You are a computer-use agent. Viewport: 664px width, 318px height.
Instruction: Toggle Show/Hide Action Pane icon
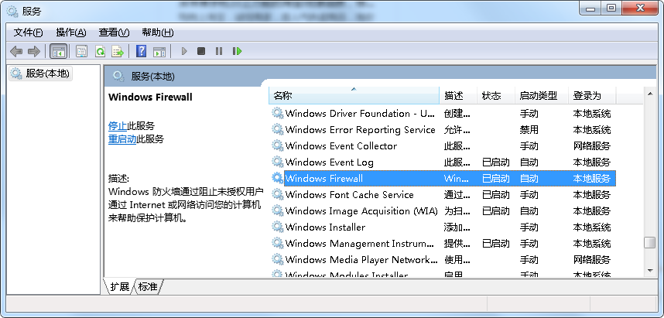point(159,52)
